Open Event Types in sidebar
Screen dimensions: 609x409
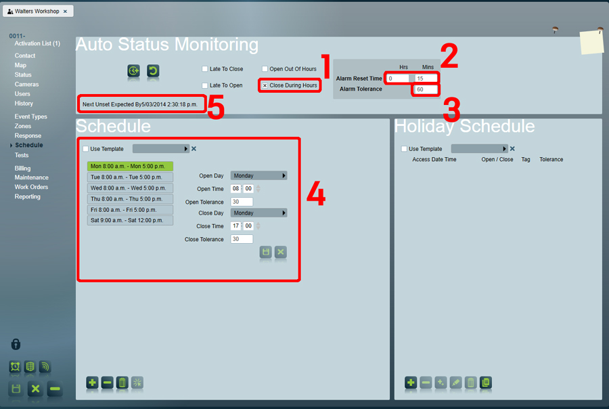(x=30, y=116)
